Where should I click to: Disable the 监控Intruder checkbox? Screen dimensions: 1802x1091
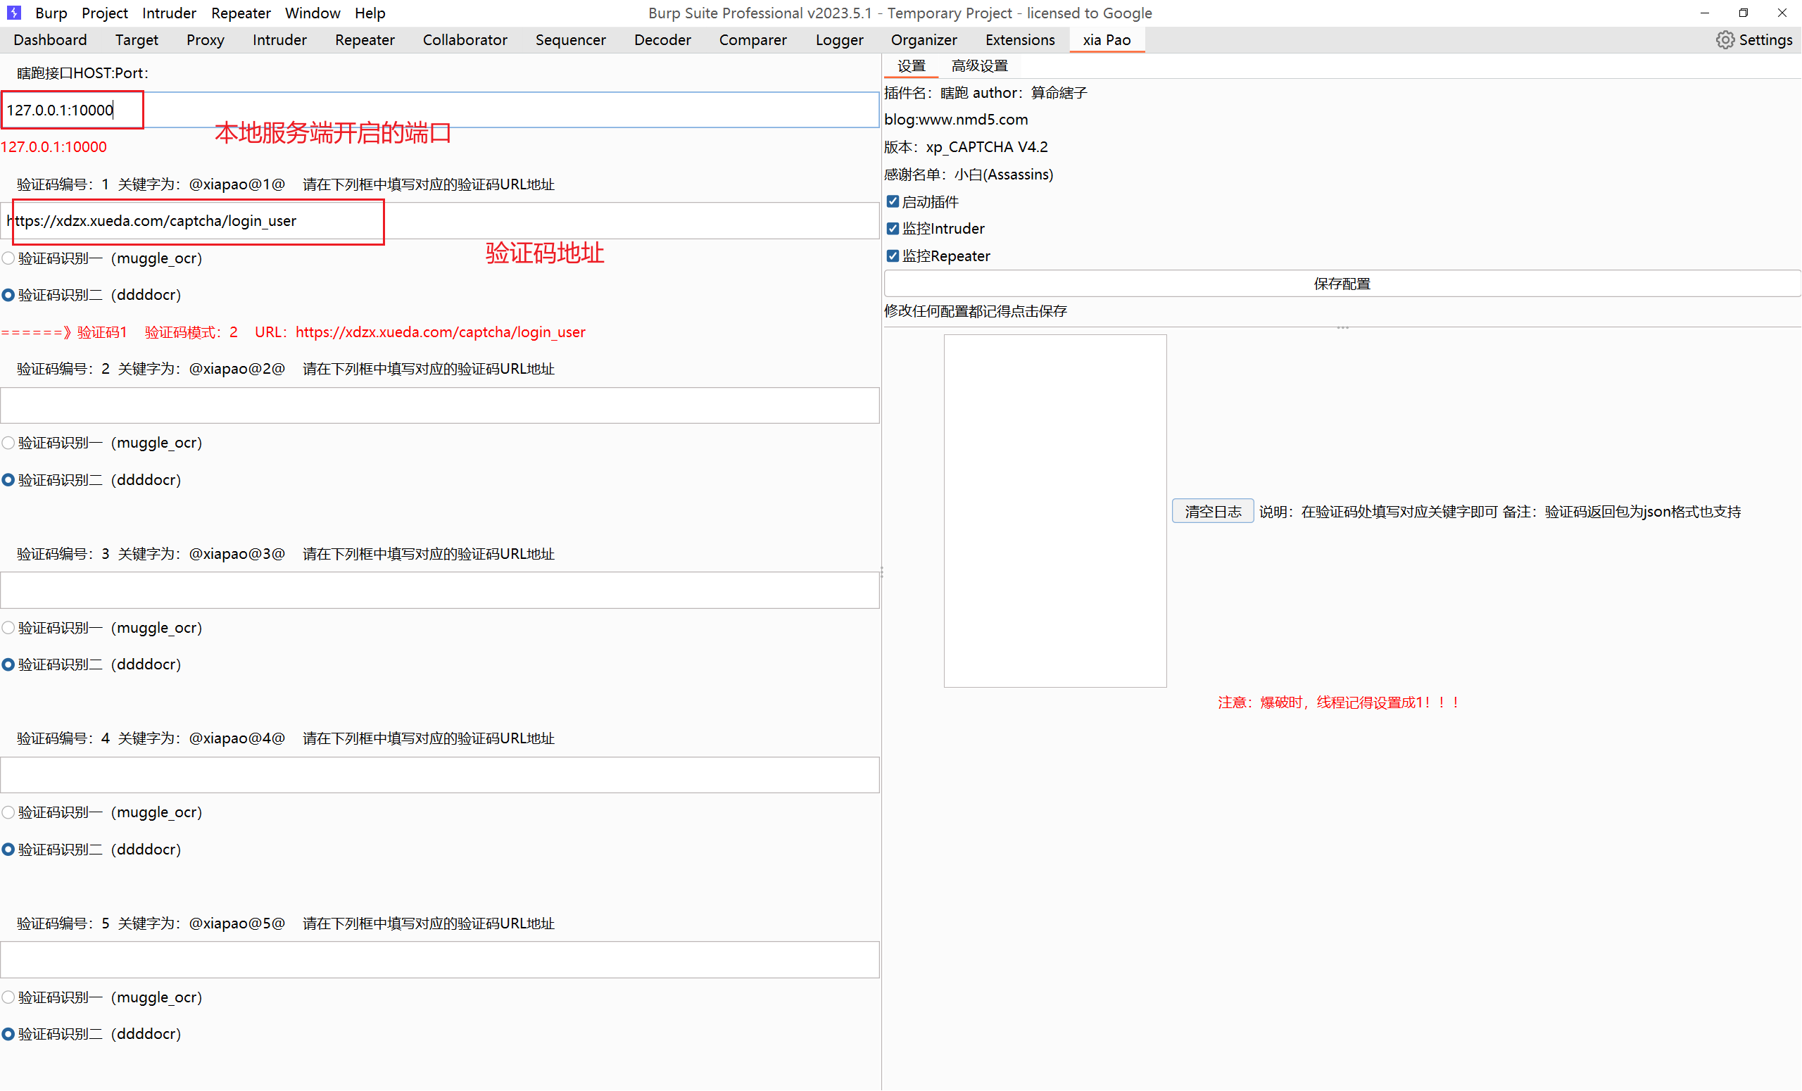click(x=893, y=228)
